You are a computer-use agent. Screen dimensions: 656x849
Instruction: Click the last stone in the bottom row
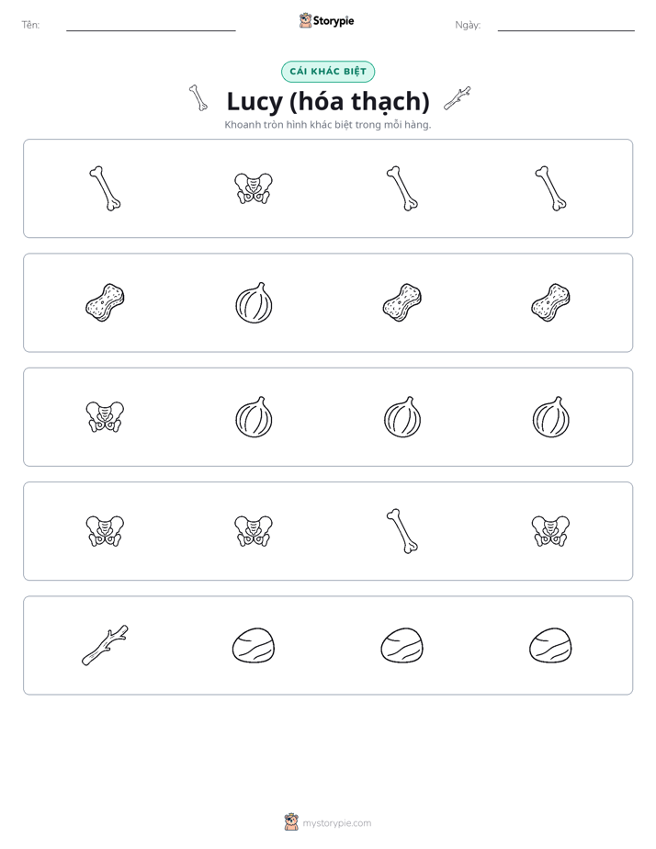click(x=550, y=645)
